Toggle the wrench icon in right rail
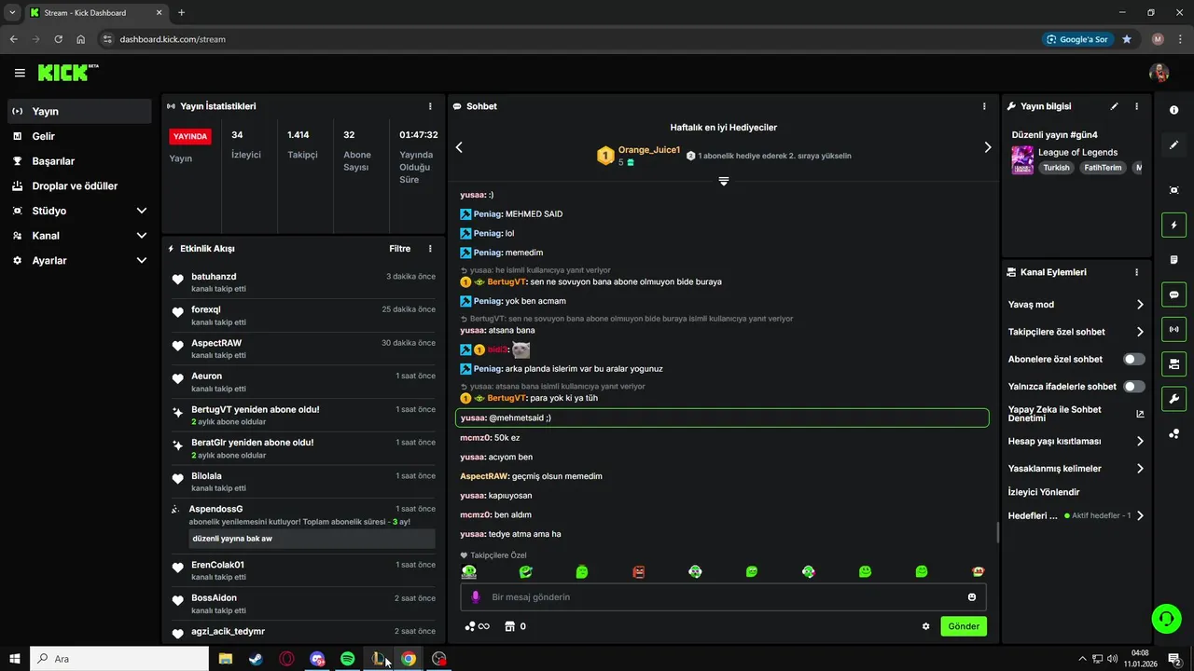Image resolution: width=1194 pixels, height=671 pixels. [1173, 399]
